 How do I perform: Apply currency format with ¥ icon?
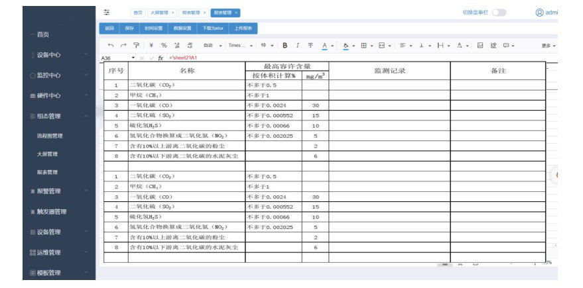coord(151,46)
